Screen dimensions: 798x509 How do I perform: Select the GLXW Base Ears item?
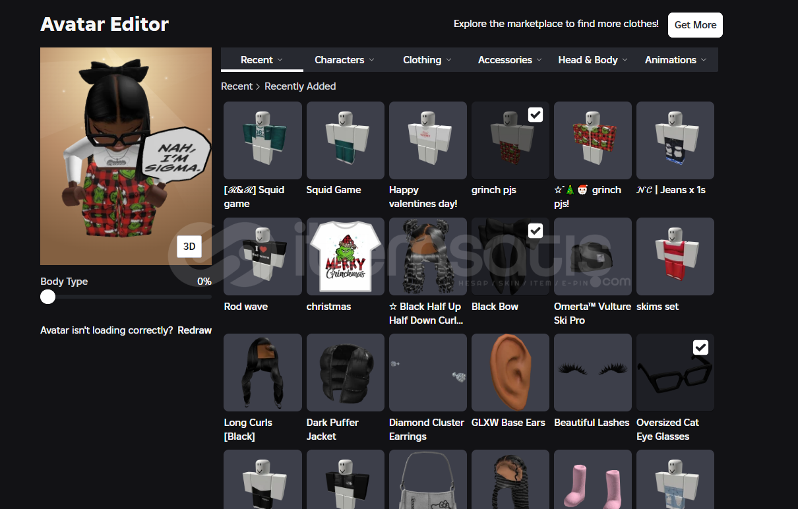510,373
